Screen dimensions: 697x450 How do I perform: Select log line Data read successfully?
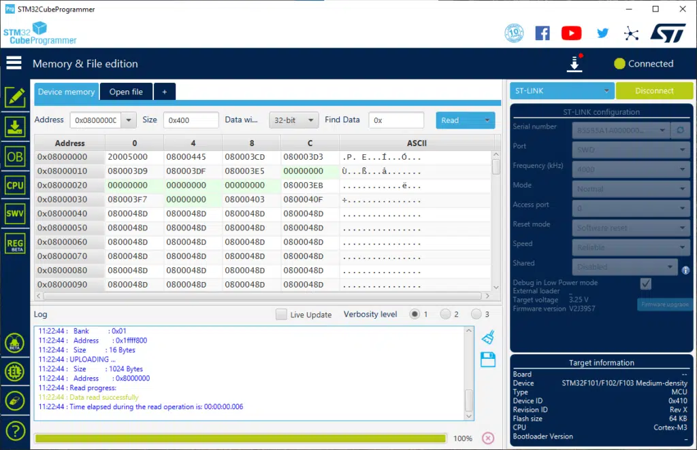tap(88, 397)
